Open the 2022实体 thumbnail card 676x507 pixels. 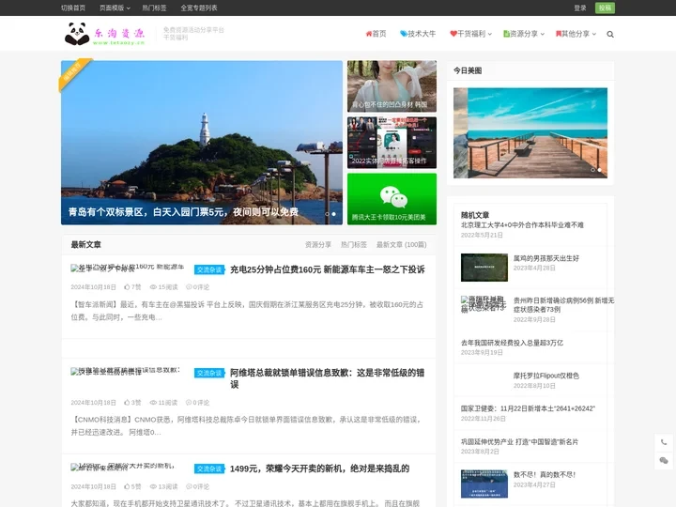[x=392, y=143]
